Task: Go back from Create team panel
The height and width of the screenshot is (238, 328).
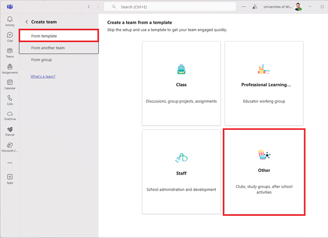Action: [x=27, y=22]
